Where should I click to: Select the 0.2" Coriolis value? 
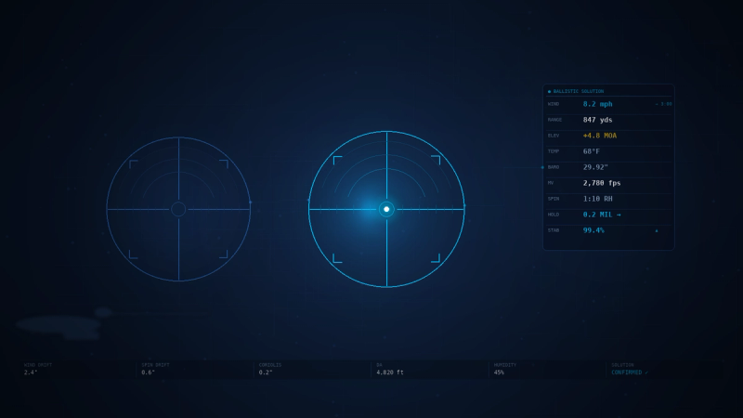[x=266, y=372]
